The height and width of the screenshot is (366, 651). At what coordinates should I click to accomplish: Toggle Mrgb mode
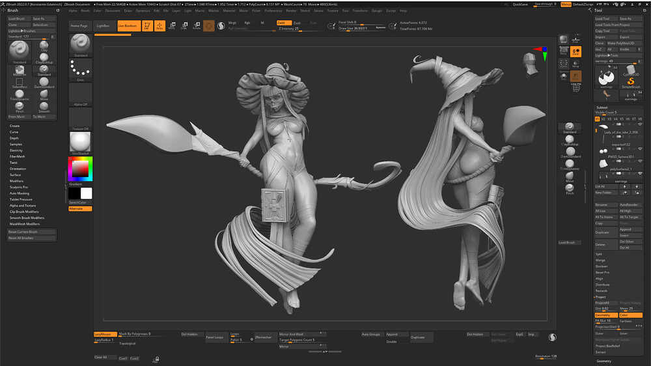tap(232, 23)
